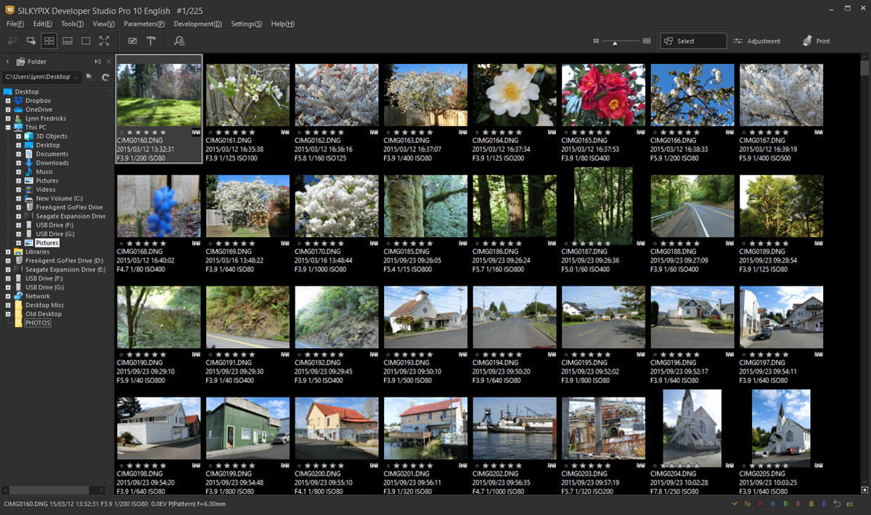This screenshot has width=871, height=515.
Task: Switch to single preview display mode
Action: (86, 41)
